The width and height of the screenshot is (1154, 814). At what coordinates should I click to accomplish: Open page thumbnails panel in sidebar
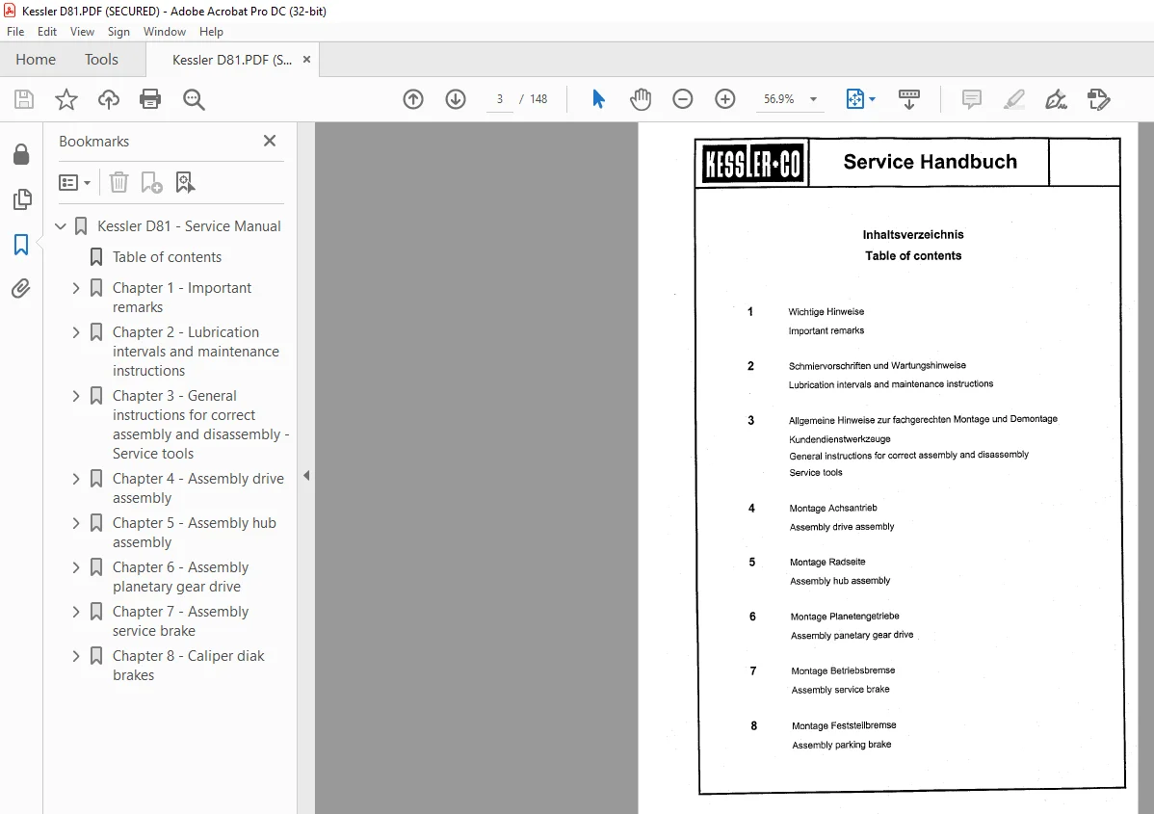click(x=22, y=199)
